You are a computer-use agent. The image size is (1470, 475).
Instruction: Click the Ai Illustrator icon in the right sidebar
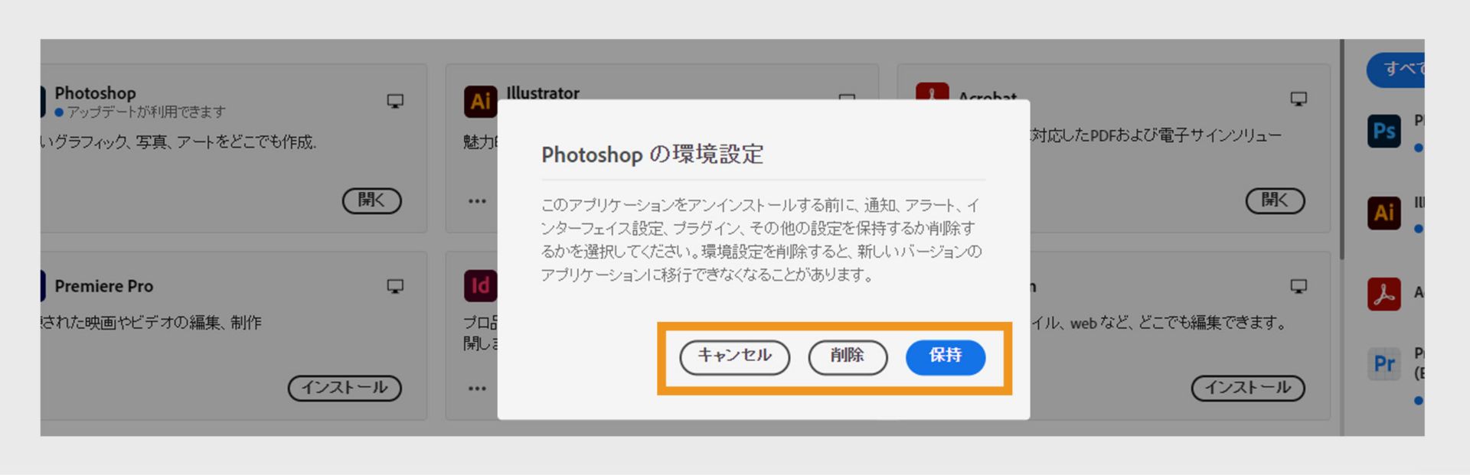pos(1384,213)
